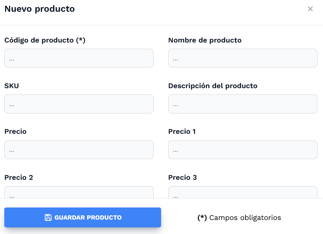Viewport: 323px width, 234px height.
Task: Click the 'Precio 3' label text
Action: (183, 177)
